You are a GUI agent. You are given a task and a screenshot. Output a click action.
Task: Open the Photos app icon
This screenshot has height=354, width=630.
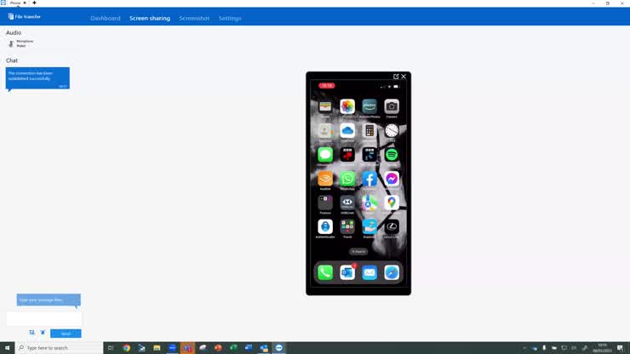click(347, 106)
